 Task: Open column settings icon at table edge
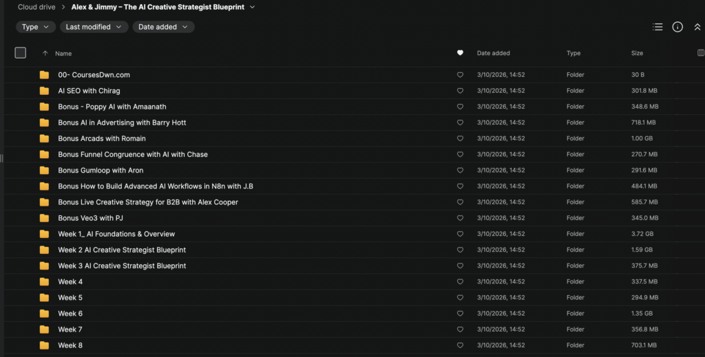701,53
